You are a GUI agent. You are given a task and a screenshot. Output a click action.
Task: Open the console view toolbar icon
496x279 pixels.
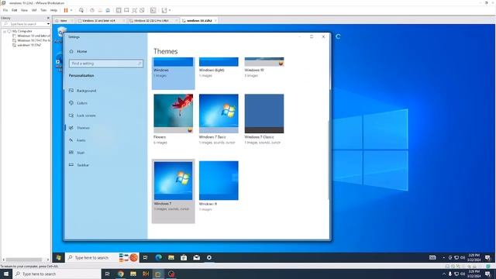coord(153,10)
